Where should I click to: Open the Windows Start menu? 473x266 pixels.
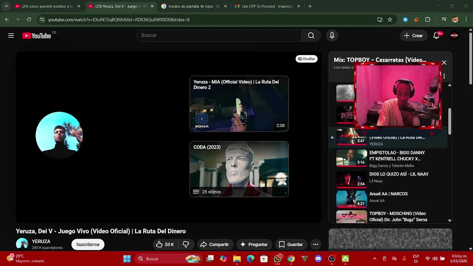click(127, 259)
